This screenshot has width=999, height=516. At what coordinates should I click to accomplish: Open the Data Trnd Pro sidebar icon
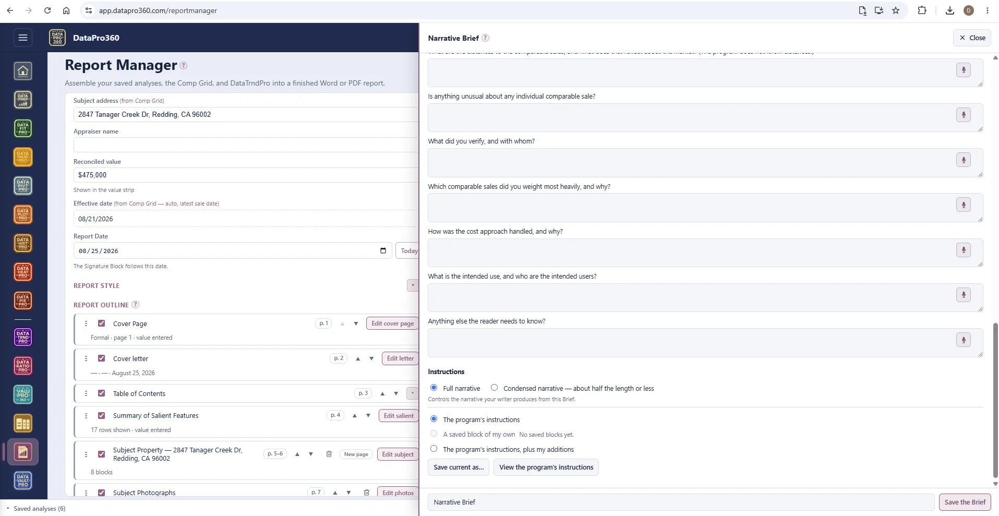[23, 337]
